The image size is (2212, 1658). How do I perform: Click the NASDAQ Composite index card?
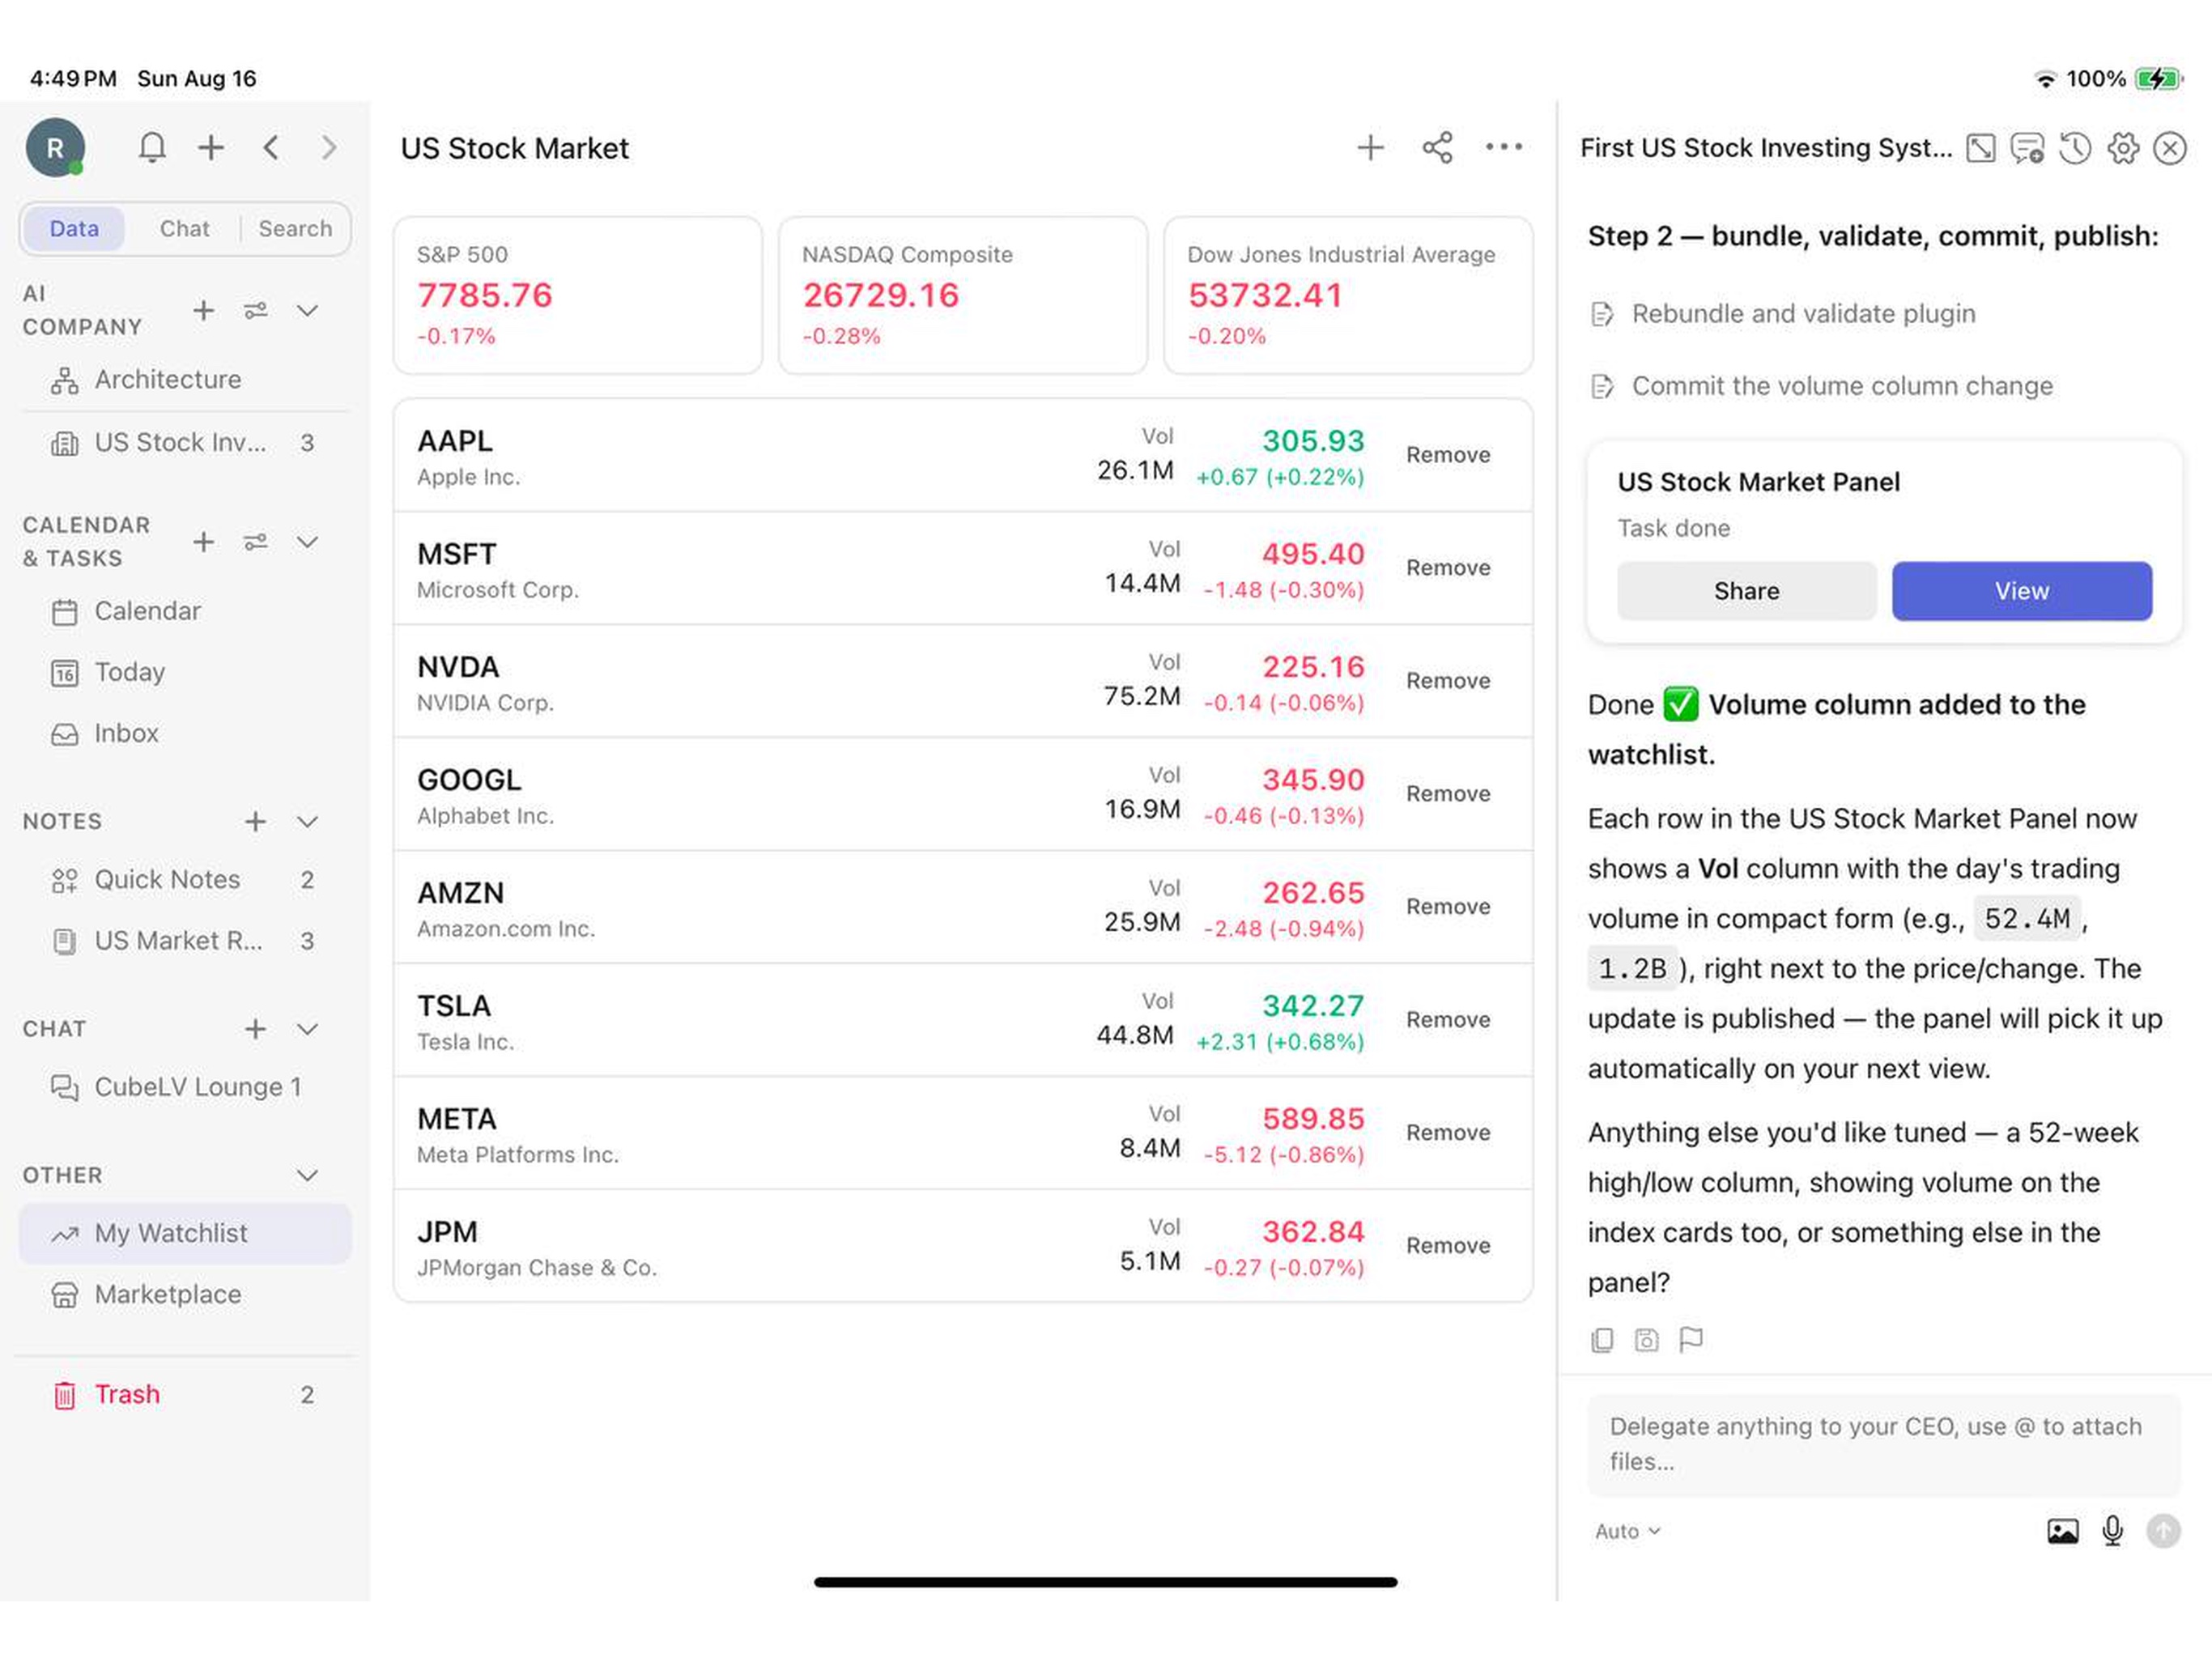[963, 295]
